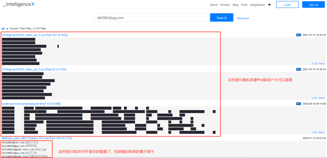Open 20190_hebin_qq_2.csv Part 30 result
Screen dimensions: 327x158
[34, 69]
